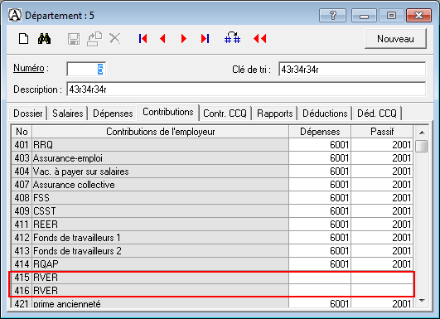Select the Assurance collective row

tap(212, 185)
